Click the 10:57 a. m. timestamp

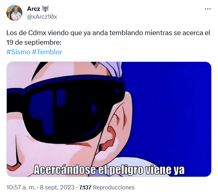tap(21, 187)
